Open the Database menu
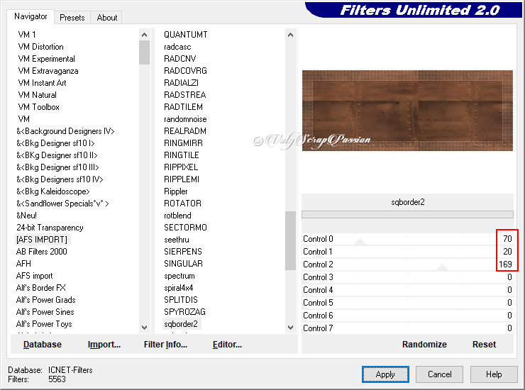The height and width of the screenshot is (390, 525). coord(43,345)
